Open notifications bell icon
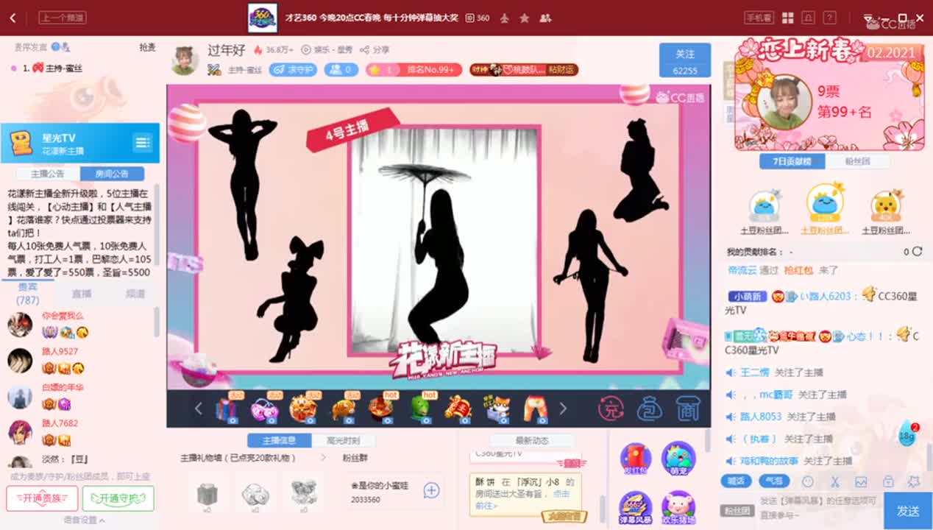The width and height of the screenshot is (933, 530). (809, 18)
